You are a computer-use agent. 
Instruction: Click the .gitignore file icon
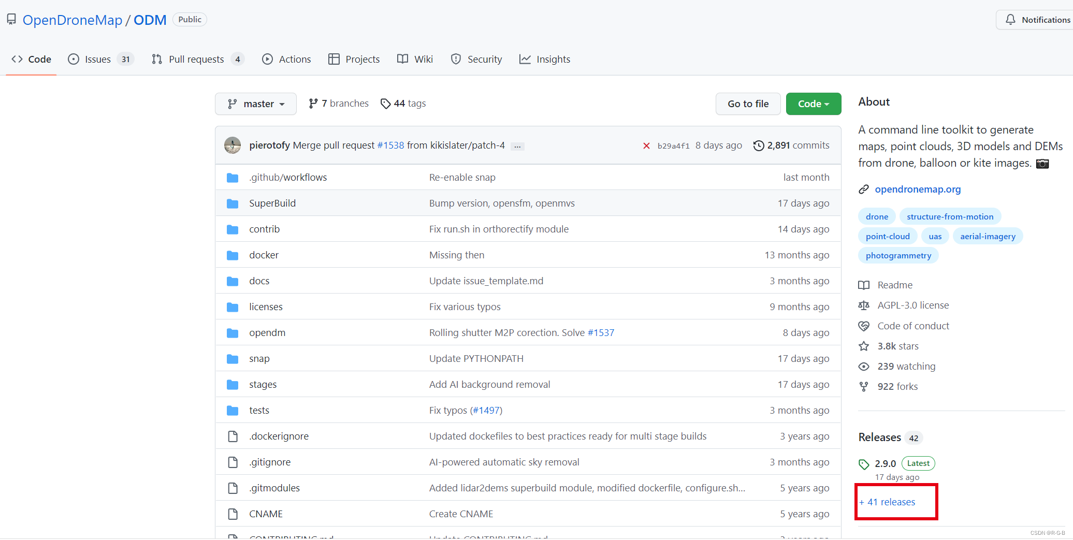(233, 462)
